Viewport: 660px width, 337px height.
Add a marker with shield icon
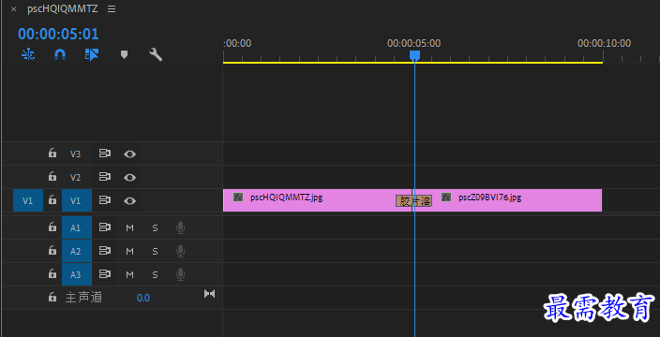click(x=124, y=54)
